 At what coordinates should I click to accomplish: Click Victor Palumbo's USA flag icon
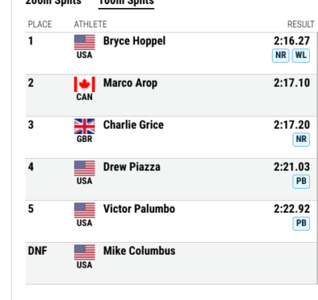(x=84, y=210)
